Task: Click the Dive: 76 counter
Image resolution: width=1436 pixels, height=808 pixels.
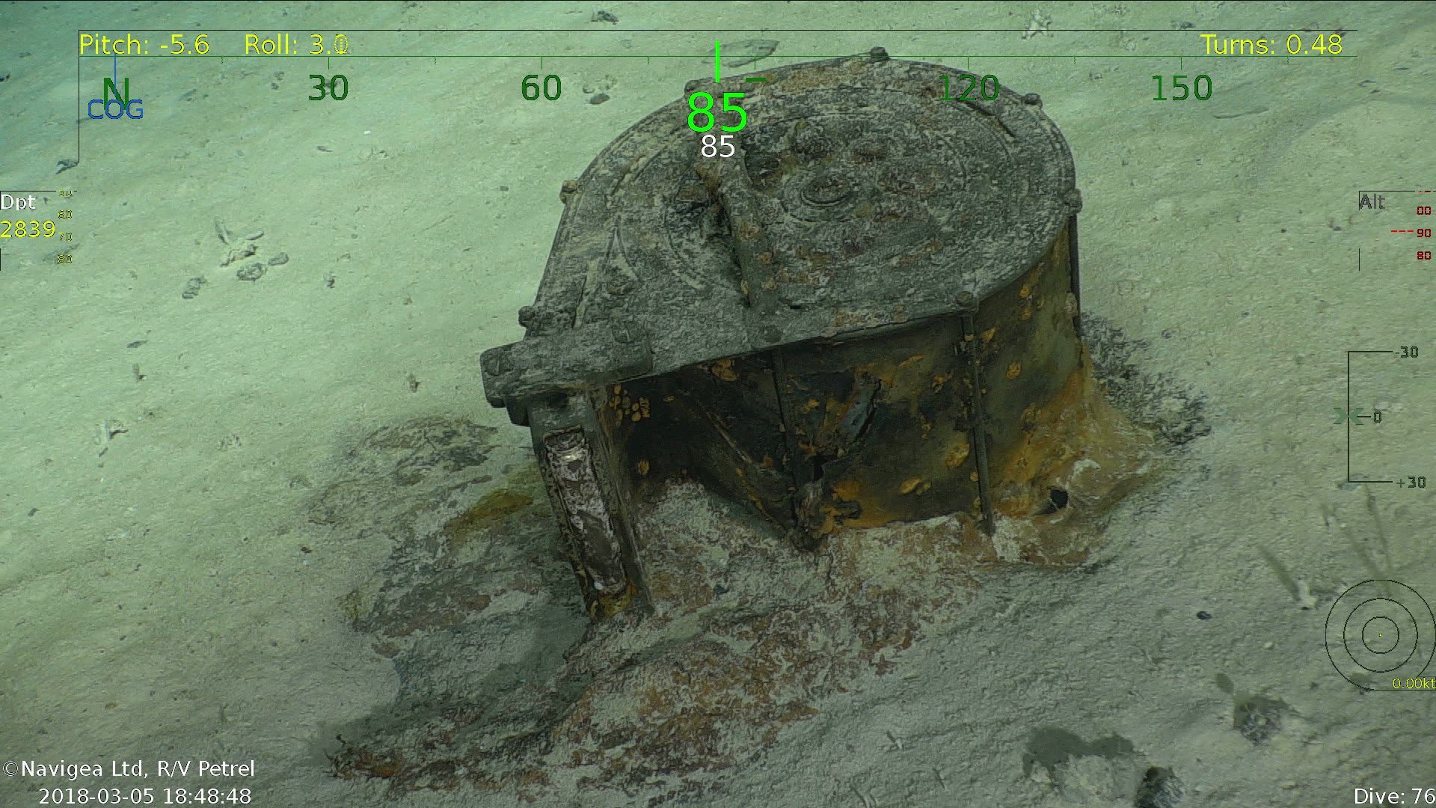Action: click(x=1394, y=796)
